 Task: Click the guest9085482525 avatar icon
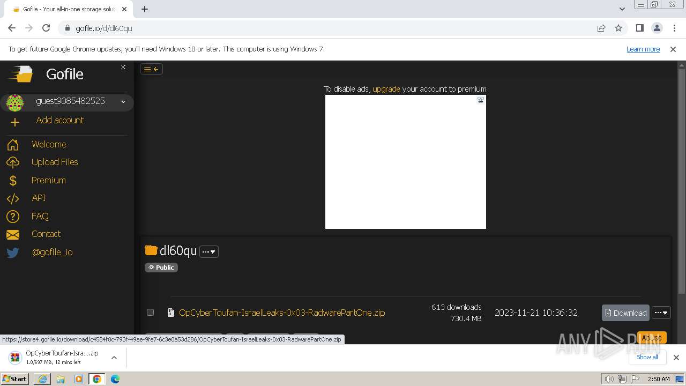coord(15,102)
